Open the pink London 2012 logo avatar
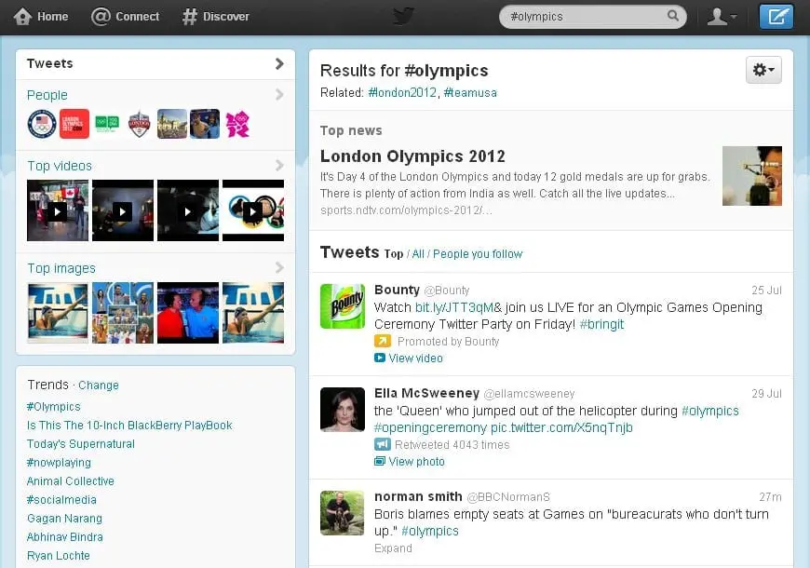The image size is (810, 568). pos(237,124)
